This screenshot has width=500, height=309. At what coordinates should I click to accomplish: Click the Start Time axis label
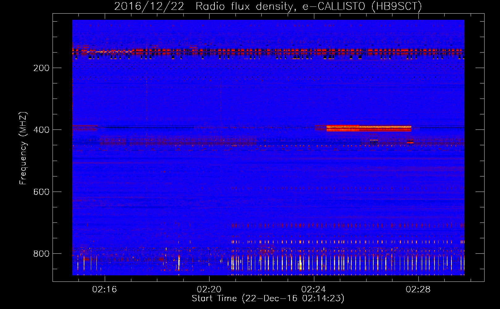pos(268,298)
